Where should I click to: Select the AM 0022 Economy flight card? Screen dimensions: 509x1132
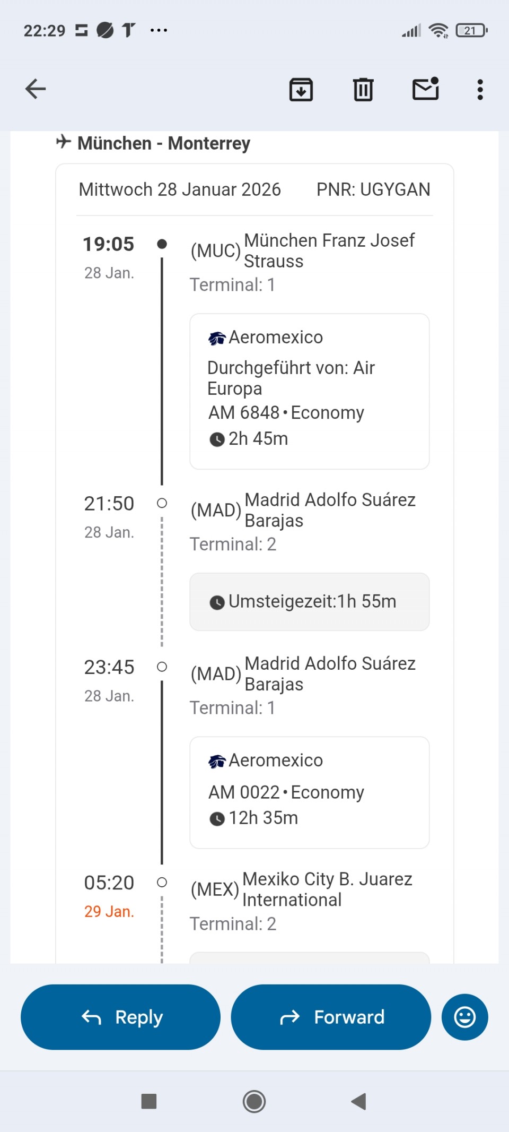click(x=309, y=792)
